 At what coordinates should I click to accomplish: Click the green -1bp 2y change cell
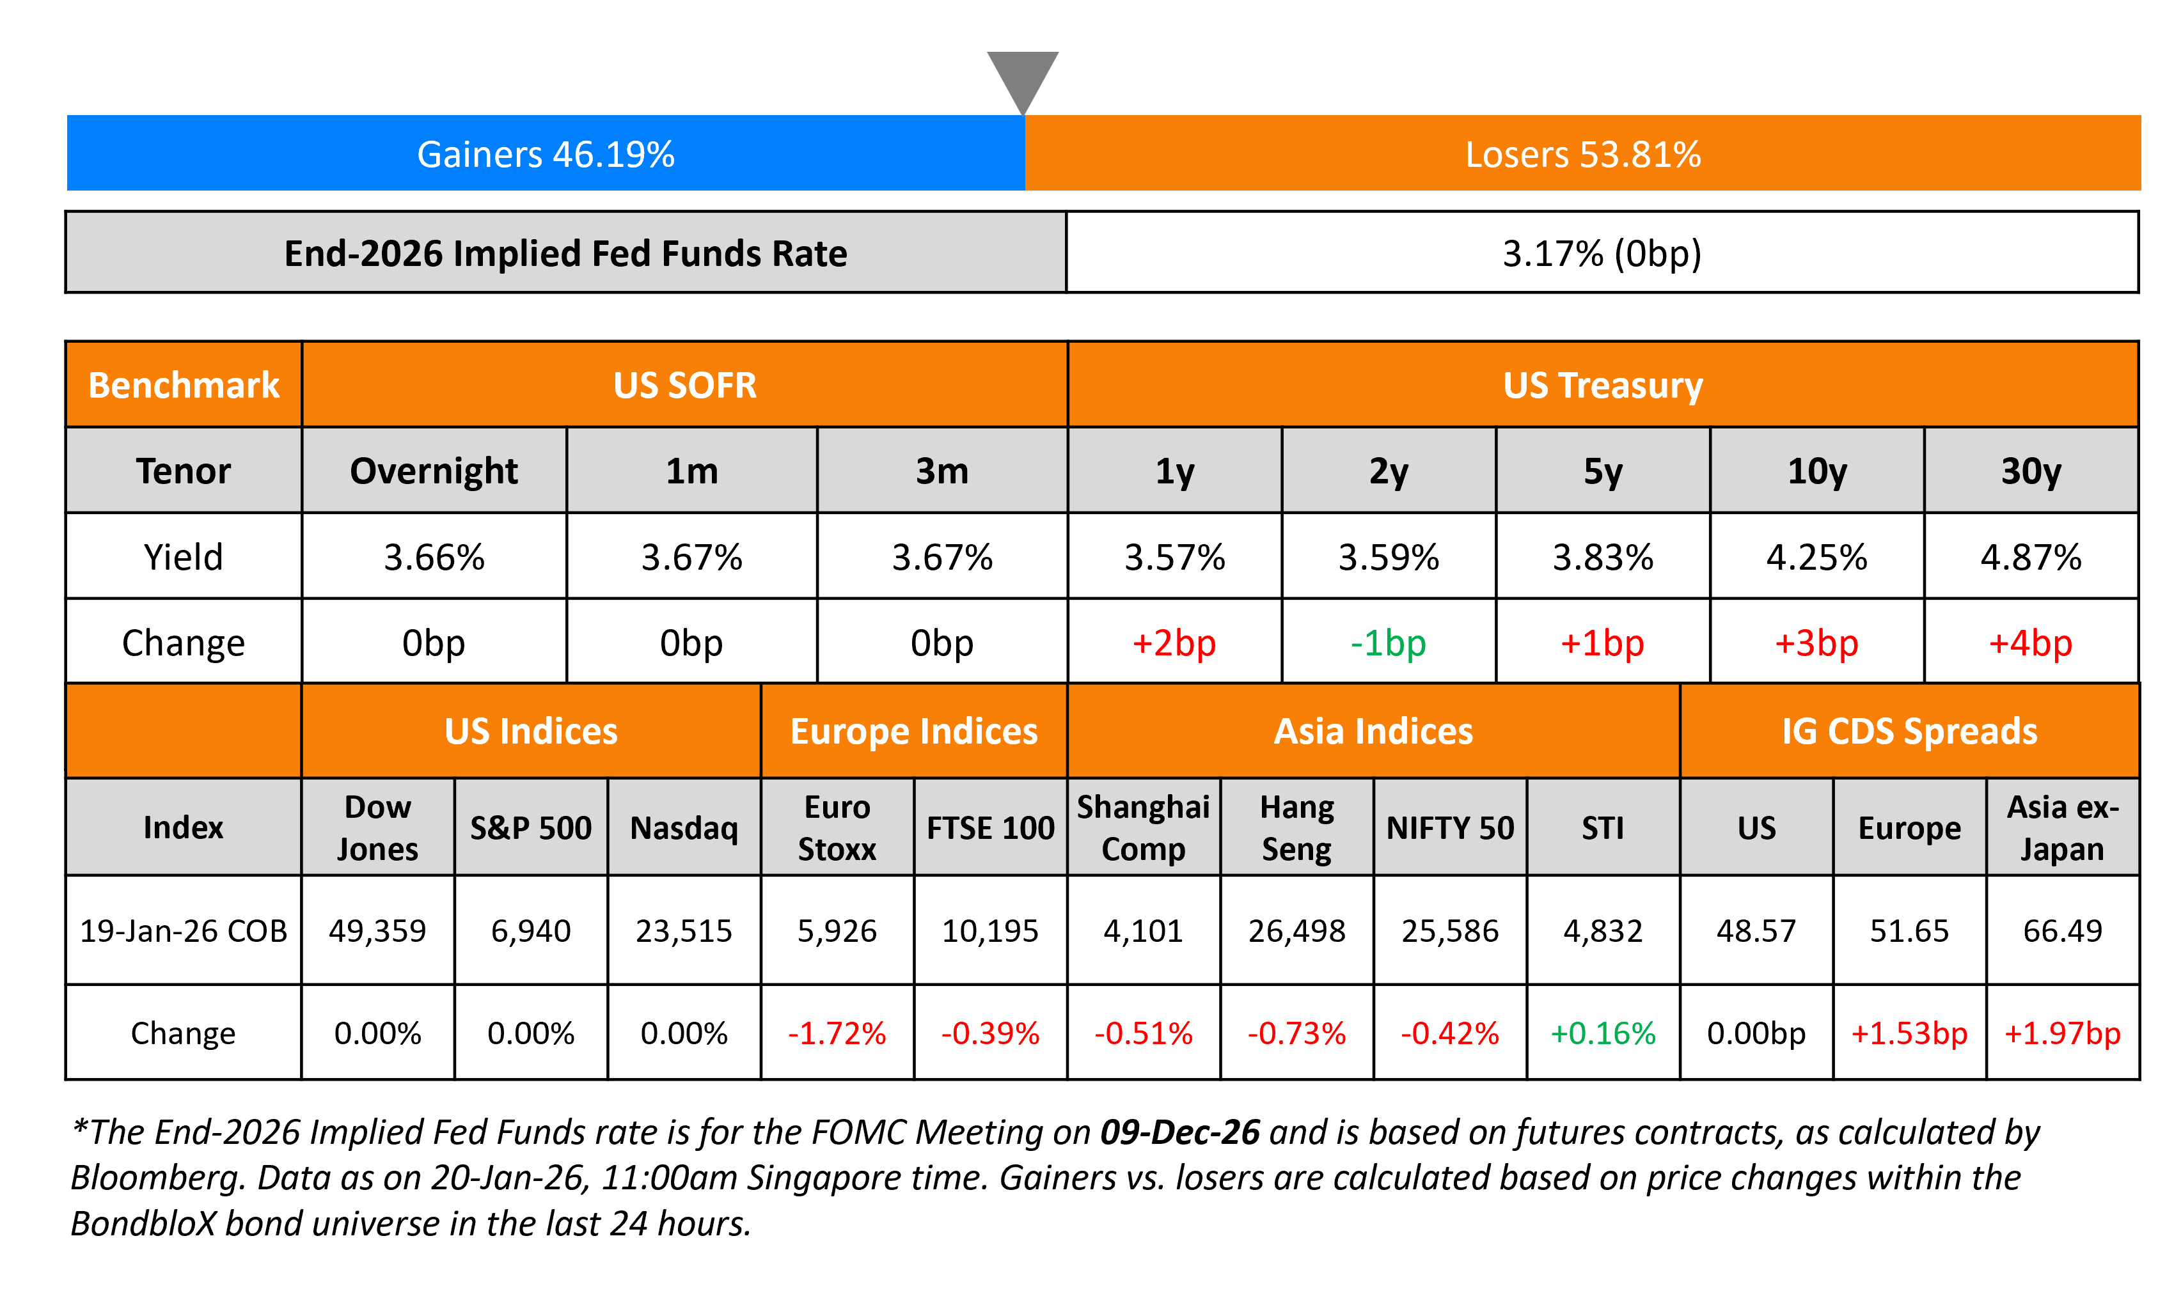(1388, 643)
